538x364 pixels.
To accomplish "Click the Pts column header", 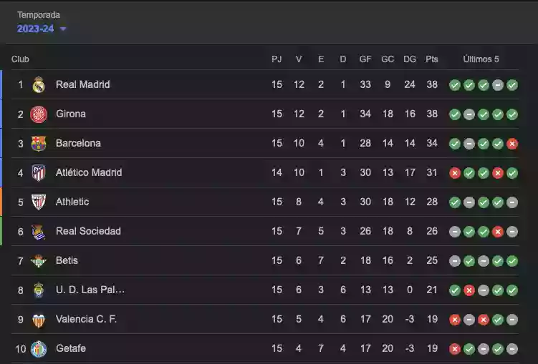I will pos(431,59).
